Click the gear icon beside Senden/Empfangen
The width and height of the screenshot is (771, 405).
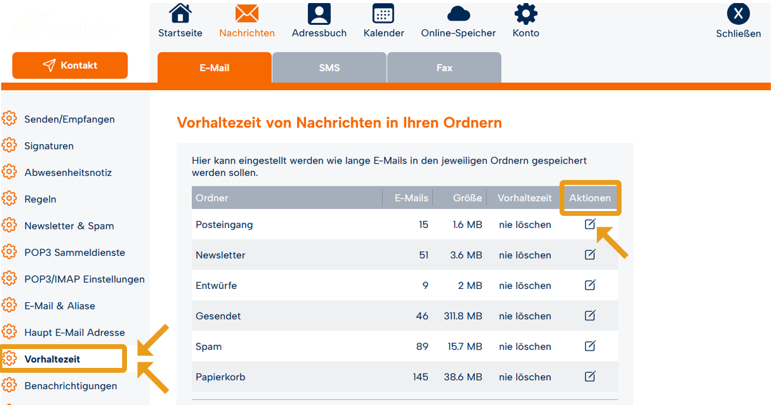(9, 119)
